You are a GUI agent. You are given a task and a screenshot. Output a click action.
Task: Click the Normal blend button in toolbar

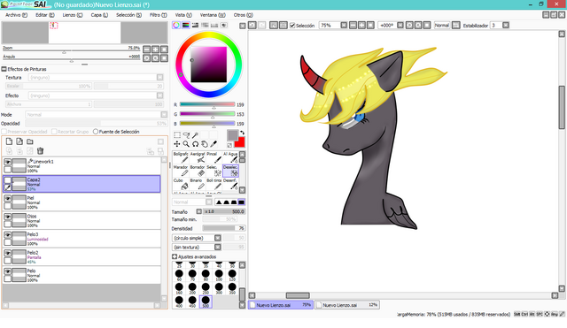click(441, 26)
